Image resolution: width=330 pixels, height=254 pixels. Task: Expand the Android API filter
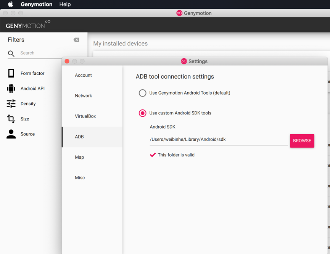[33, 88]
